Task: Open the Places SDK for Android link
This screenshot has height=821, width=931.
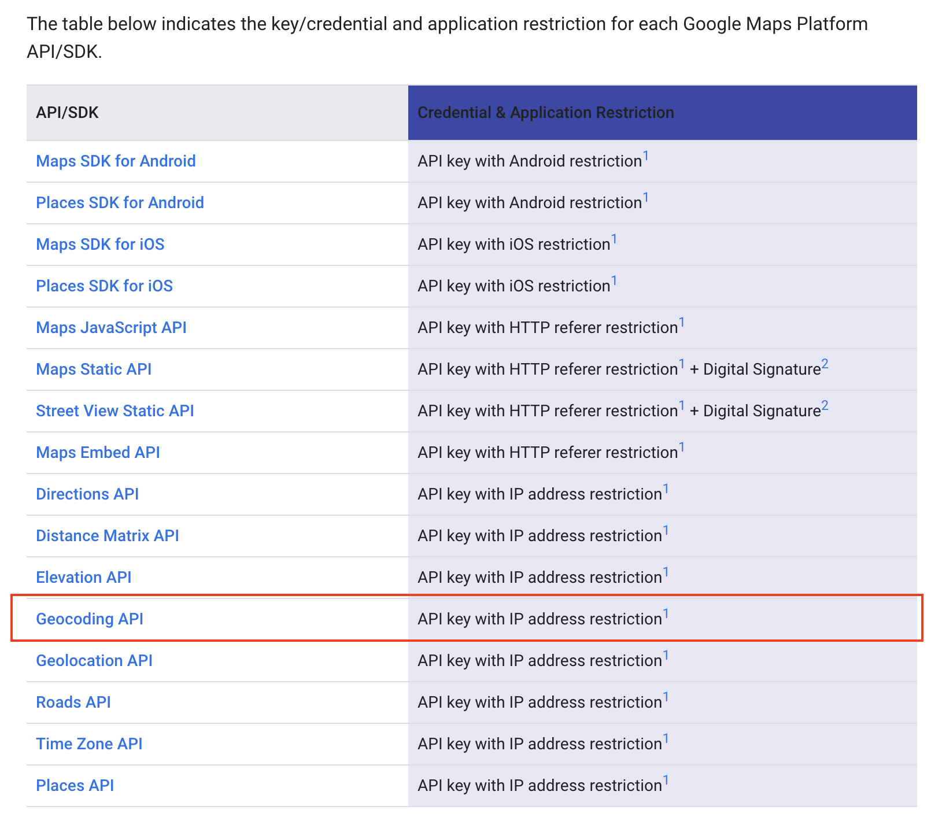Action: click(120, 202)
